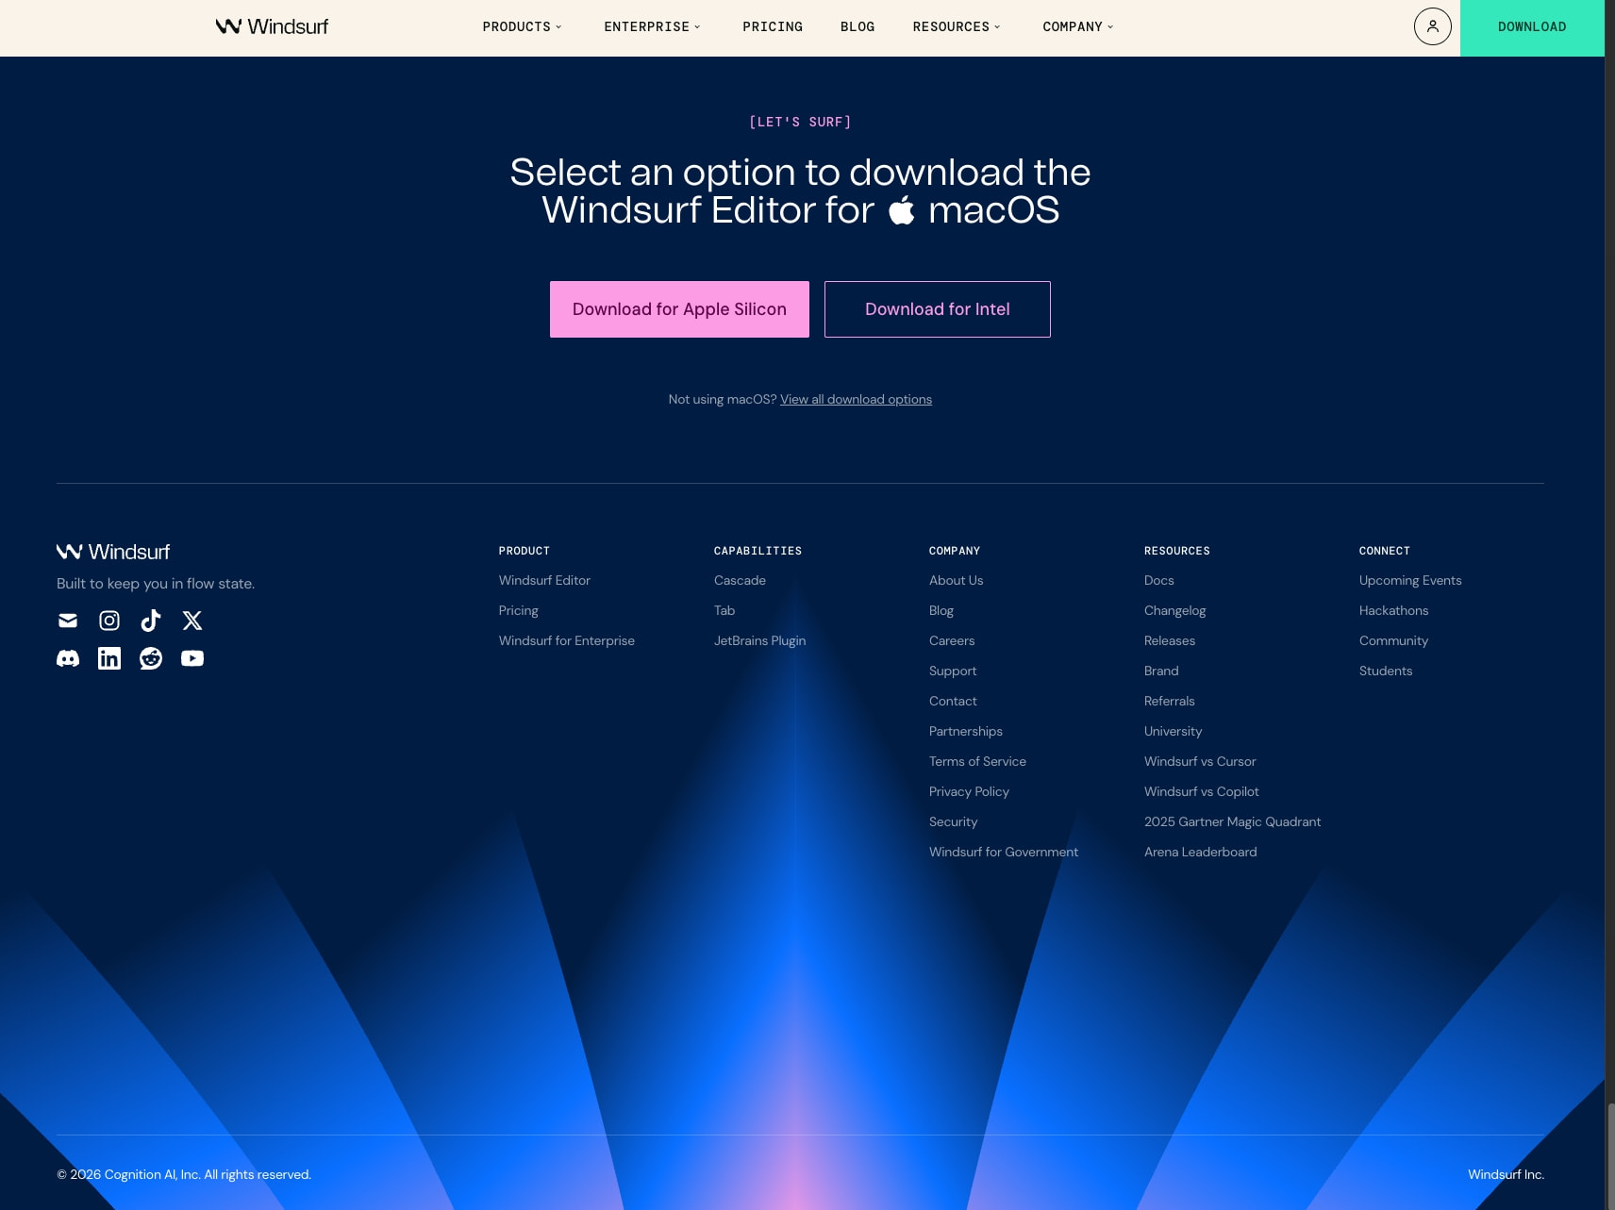Read the Terms of Service

click(977, 761)
